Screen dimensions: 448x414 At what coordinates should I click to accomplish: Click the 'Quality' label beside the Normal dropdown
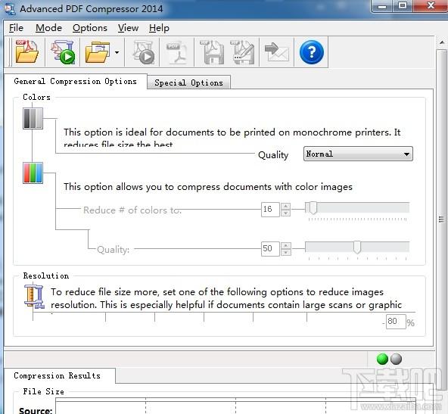coord(273,155)
